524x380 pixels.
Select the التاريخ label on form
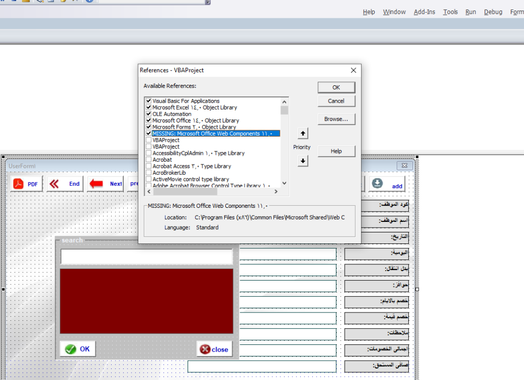coord(385,238)
